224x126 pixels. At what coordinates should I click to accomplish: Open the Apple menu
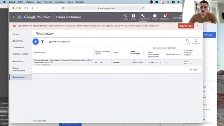tap(4, 2)
